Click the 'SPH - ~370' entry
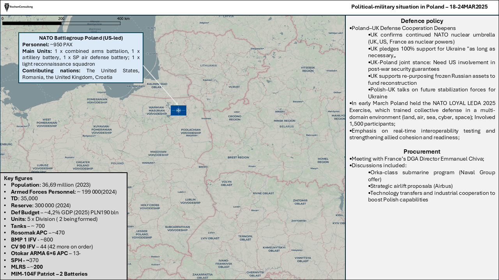The width and height of the screenshot is (499, 280). [25, 260]
